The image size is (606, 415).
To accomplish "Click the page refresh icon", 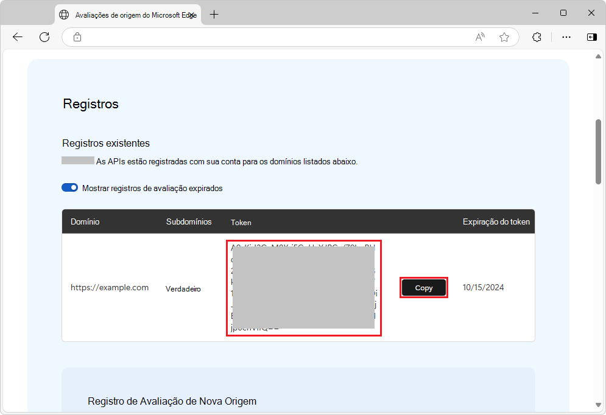I will (44, 37).
